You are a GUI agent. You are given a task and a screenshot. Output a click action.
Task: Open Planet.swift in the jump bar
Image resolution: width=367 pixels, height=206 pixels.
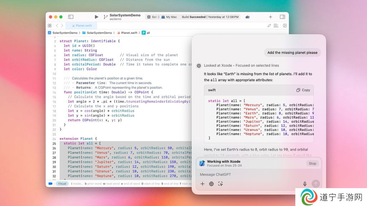[127, 33]
